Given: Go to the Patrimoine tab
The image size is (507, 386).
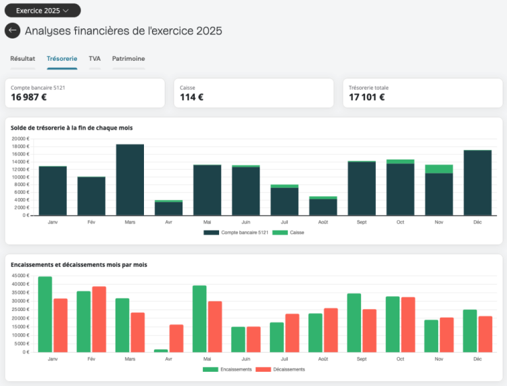Looking at the screenshot, I should tap(128, 59).
